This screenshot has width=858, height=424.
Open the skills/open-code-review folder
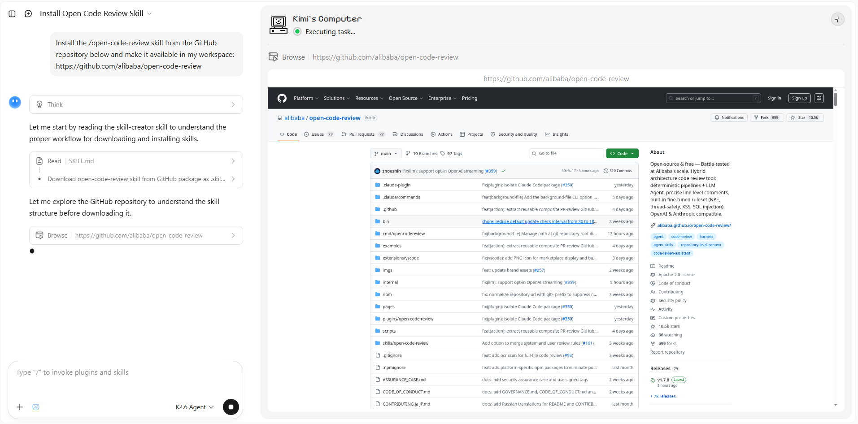tap(405, 343)
